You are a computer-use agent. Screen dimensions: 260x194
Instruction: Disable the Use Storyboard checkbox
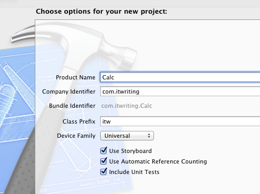pyautogui.click(x=103, y=151)
